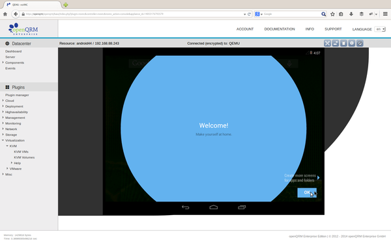
Task: Expand the VMware tree node
Action: 7,169
